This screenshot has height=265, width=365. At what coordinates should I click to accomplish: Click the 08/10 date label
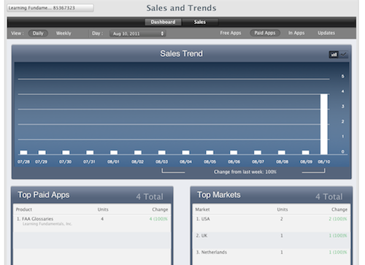(324, 162)
